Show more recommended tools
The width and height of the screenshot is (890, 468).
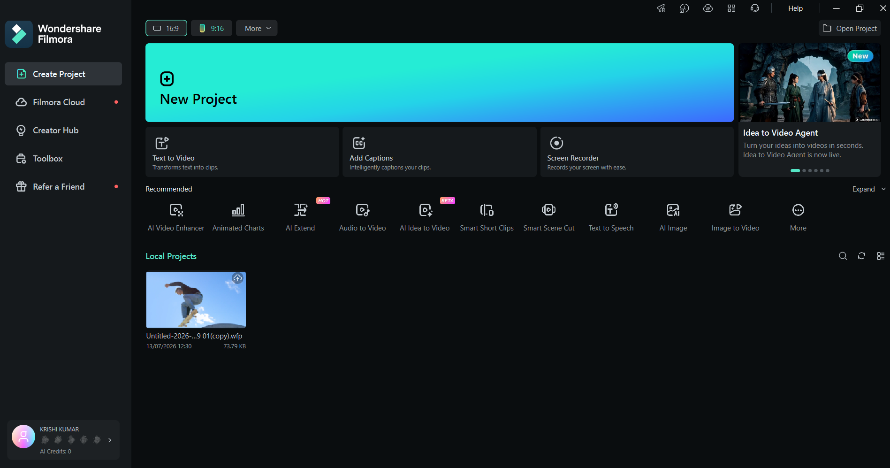click(798, 217)
